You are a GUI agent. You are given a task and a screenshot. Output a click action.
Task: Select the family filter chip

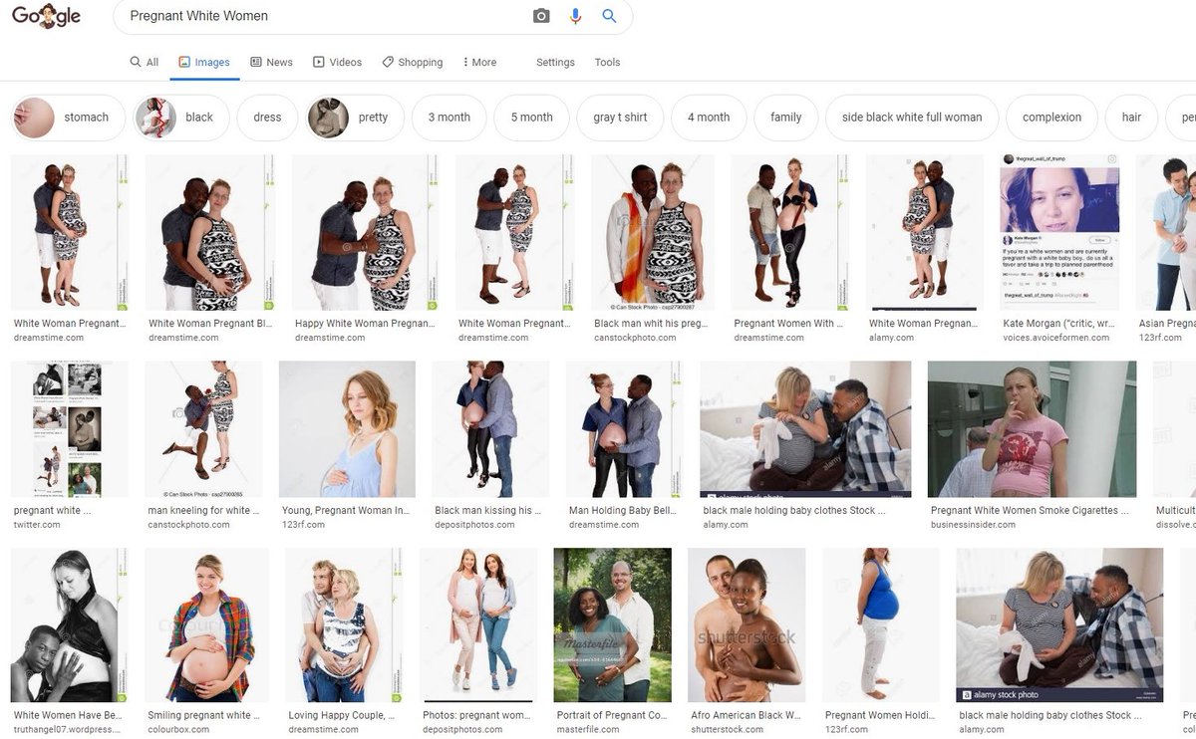click(x=785, y=118)
